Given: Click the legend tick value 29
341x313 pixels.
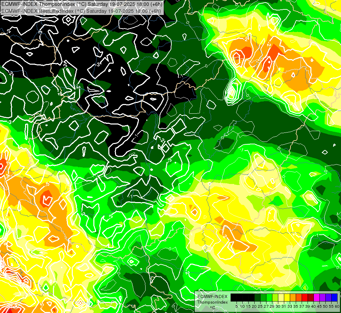Looking at the screenshot, I should (x=272, y=306).
